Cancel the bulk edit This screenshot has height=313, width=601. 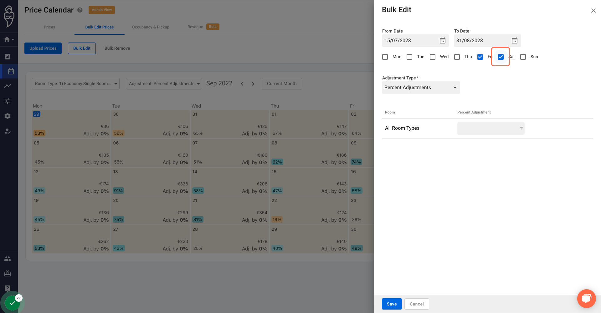pyautogui.click(x=417, y=304)
